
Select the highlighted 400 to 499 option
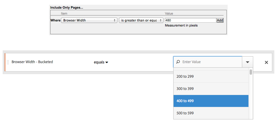pyautogui.click(x=185, y=101)
